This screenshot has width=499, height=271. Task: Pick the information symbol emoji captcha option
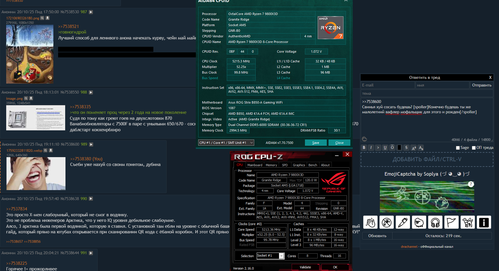484,222
